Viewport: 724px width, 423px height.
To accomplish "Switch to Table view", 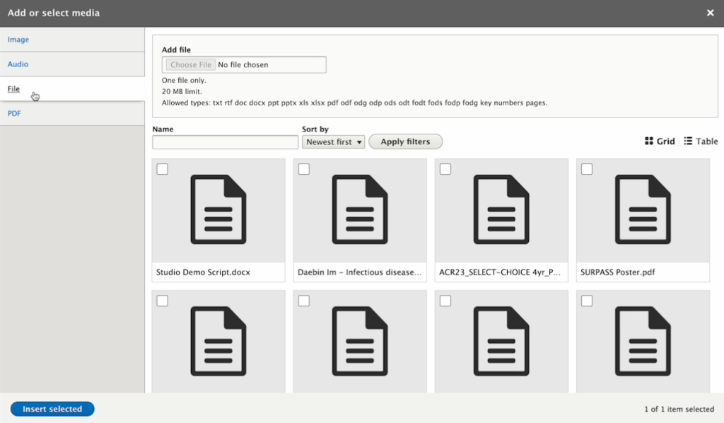I will point(701,141).
